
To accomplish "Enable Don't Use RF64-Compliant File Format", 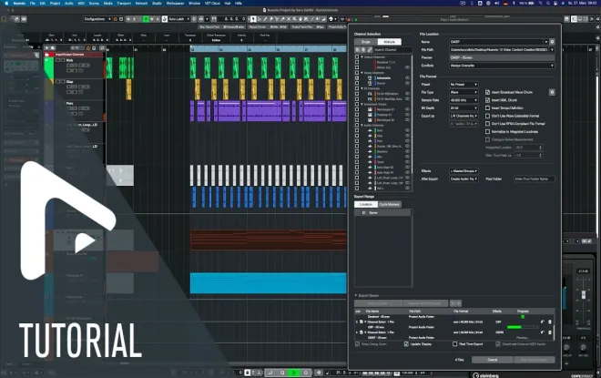I will [487, 124].
